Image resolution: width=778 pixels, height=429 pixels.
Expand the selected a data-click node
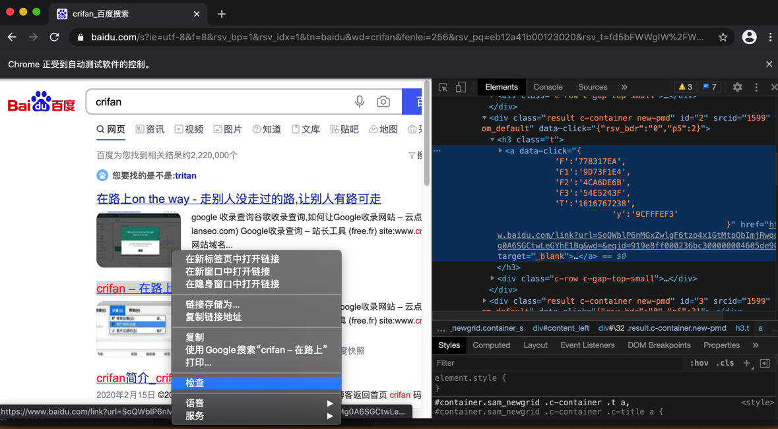tap(500, 151)
